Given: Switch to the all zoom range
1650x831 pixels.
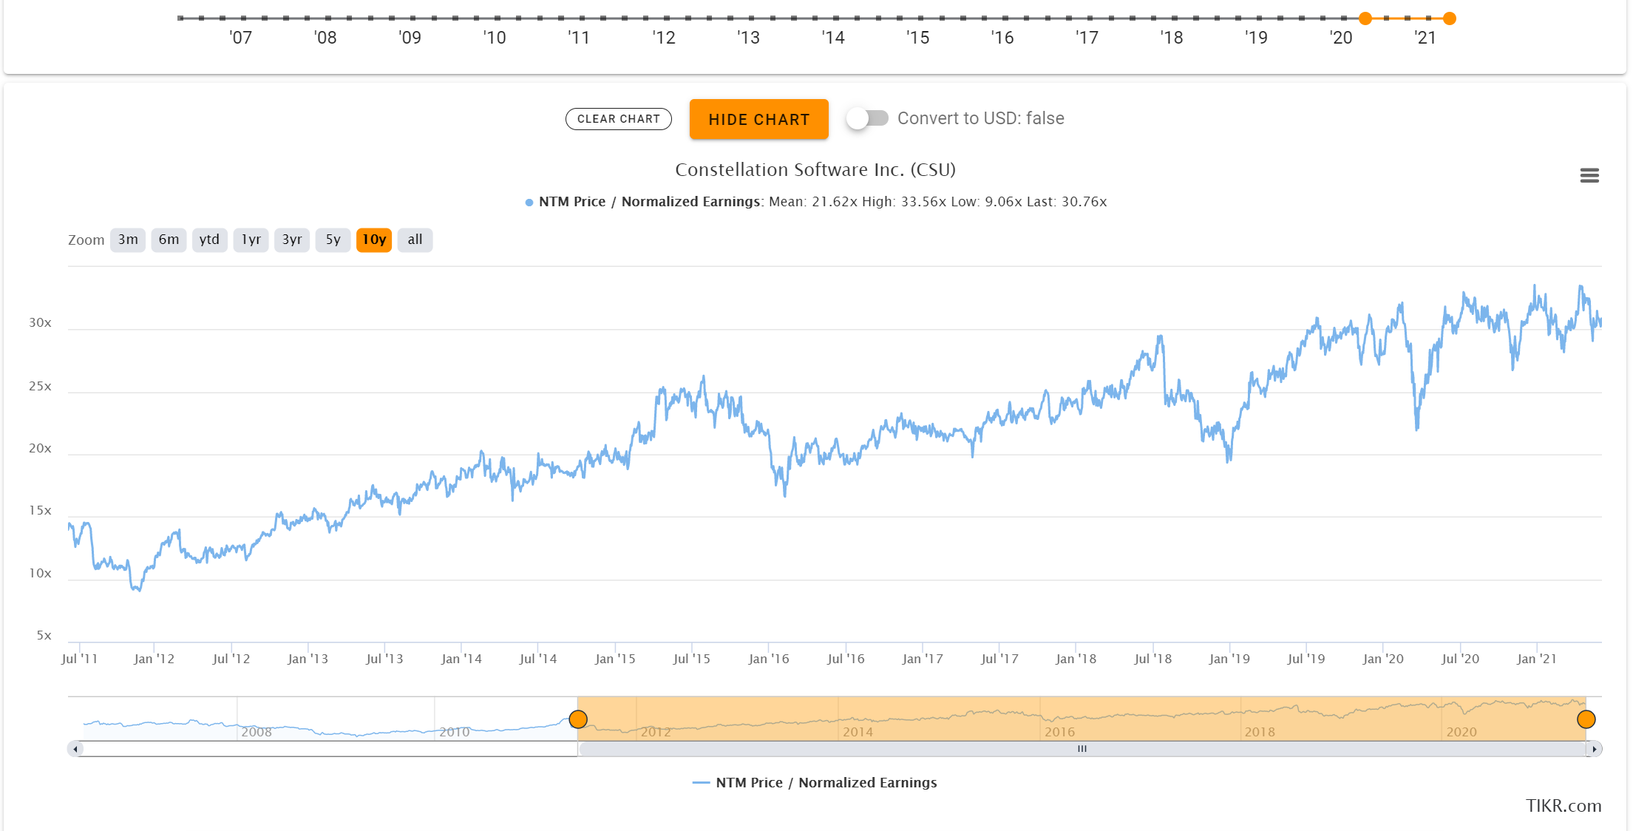Looking at the screenshot, I should click(415, 240).
